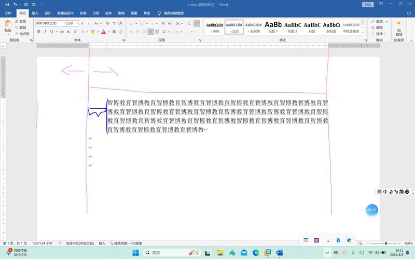Image resolution: width=415 pixels, height=259 pixels.
Task: Click the Find (查找) button
Action: pyautogui.click(x=377, y=21)
